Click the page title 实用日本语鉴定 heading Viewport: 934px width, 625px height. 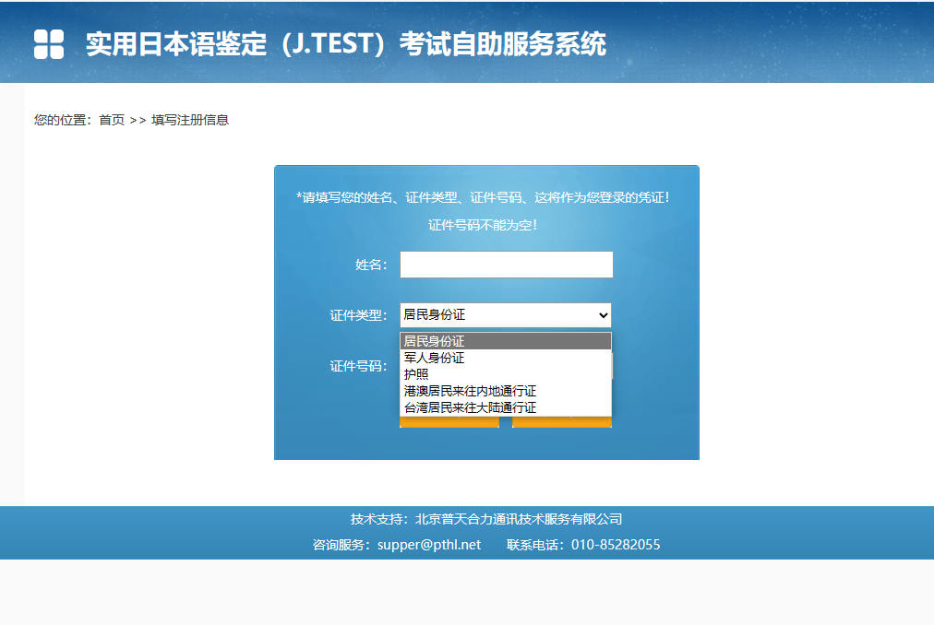click(x=346, y=44)
